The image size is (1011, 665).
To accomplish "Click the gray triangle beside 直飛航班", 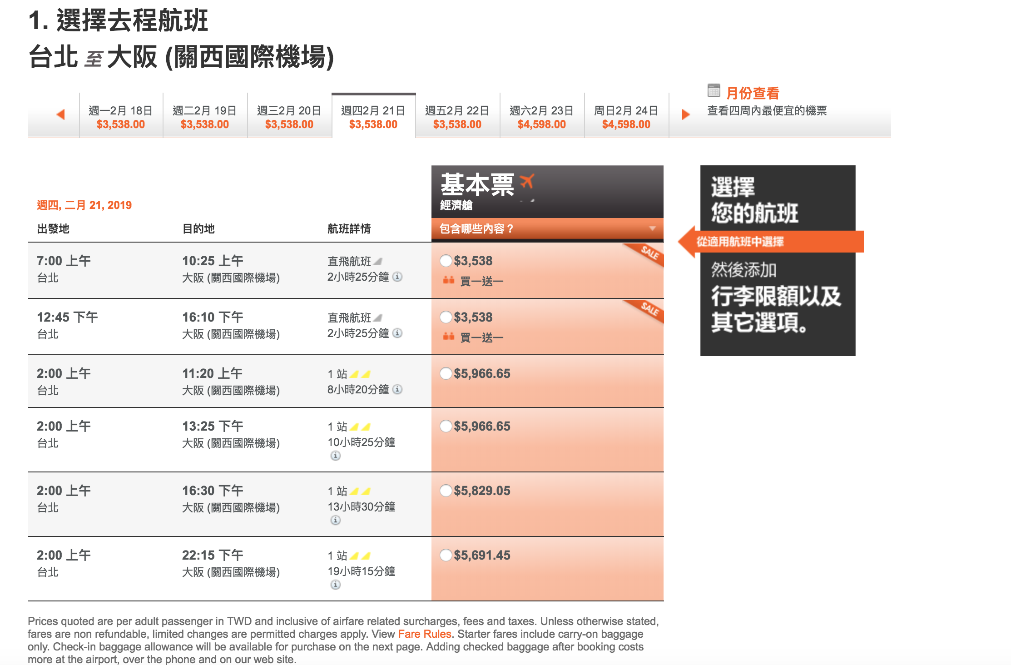I will coord(379,261).
